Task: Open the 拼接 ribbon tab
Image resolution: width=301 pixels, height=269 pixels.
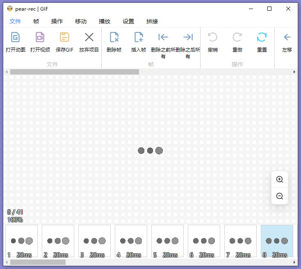Action: 152,21
